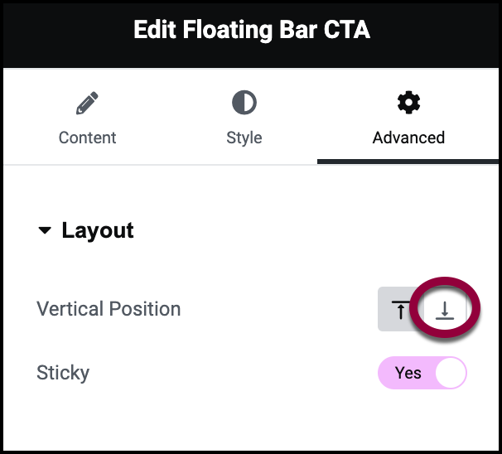Click the gear icon above Advanced
Viewport: 502px width, 454px height.
tap(408, 104)
